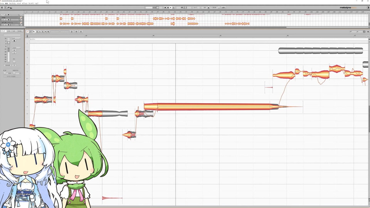Adjust the inspector volume fader

8,42
